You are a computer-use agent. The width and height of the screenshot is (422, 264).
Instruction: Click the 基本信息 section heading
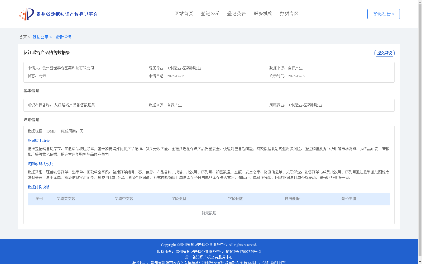[31, 91]
